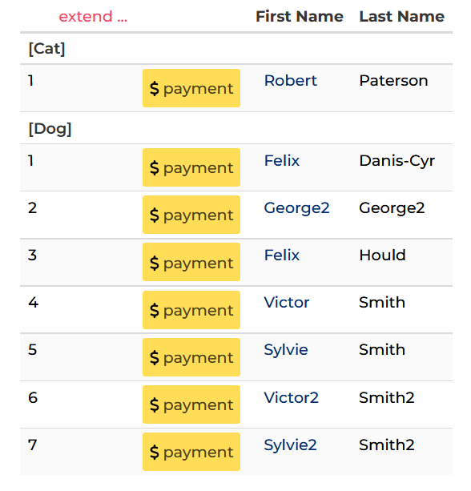Open Robert's first name link

coord(291,80)
